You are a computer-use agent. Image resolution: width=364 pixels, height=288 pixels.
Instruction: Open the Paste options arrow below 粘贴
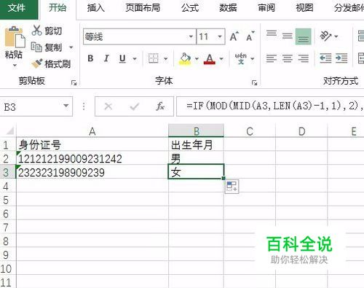(15, 66)
